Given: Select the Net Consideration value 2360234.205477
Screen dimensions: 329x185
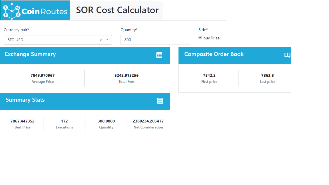Looking at the screenshot, I should pos(148,121).
